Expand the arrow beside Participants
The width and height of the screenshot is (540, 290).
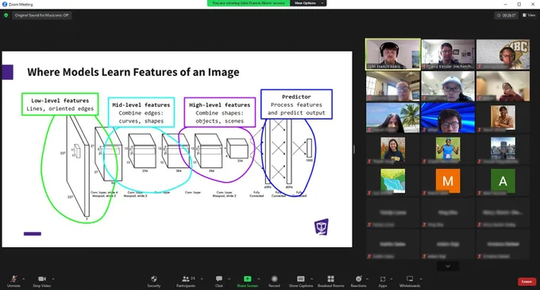pos(202,279)
